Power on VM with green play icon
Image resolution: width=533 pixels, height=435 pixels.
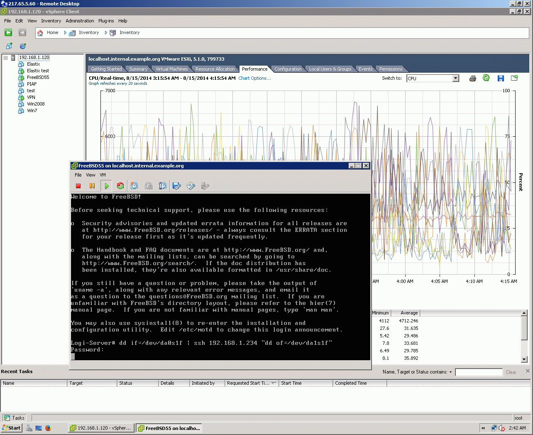coord(107,186)
